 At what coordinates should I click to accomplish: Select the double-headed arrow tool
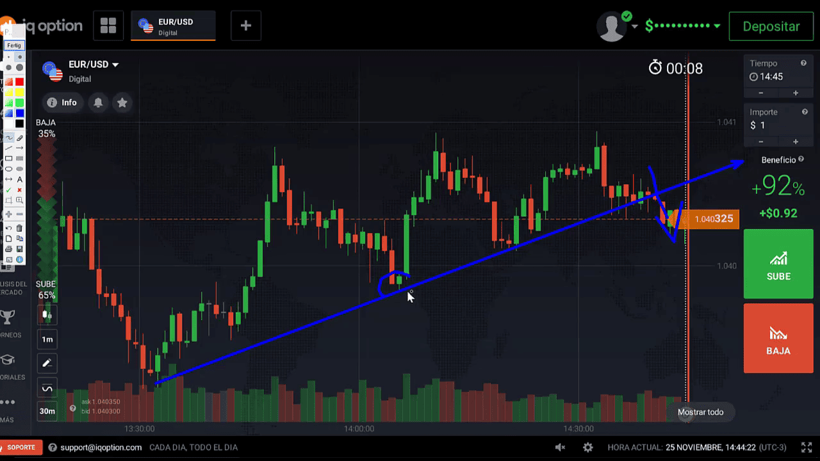9,179
